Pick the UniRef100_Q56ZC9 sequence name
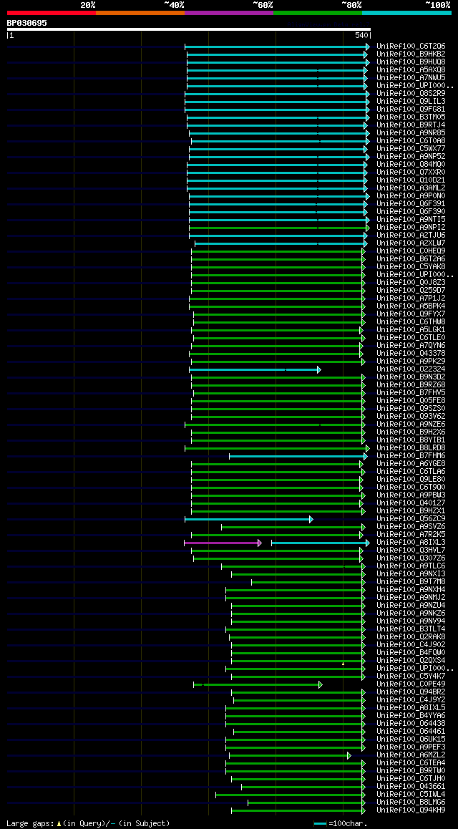 [x=411, y=518]
